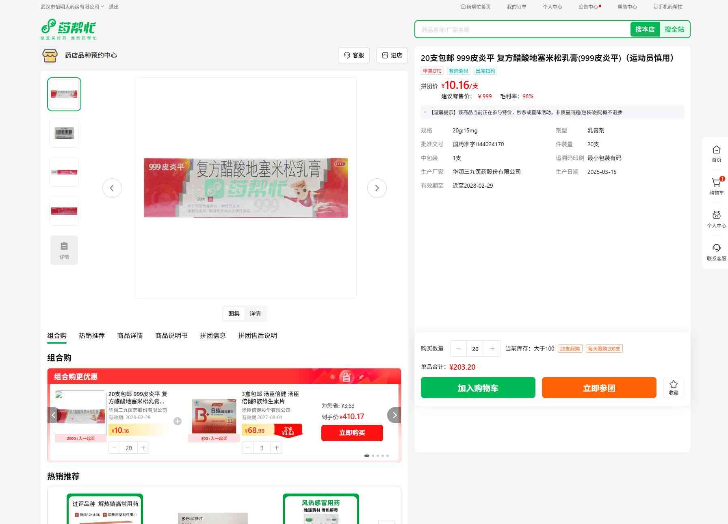Show next product image with right arrow
Screen dimensions: 728x524
[377, 188]
